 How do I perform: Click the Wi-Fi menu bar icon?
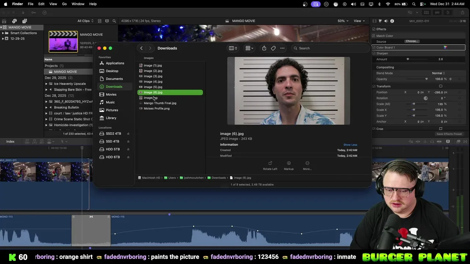tap(388, 4)
